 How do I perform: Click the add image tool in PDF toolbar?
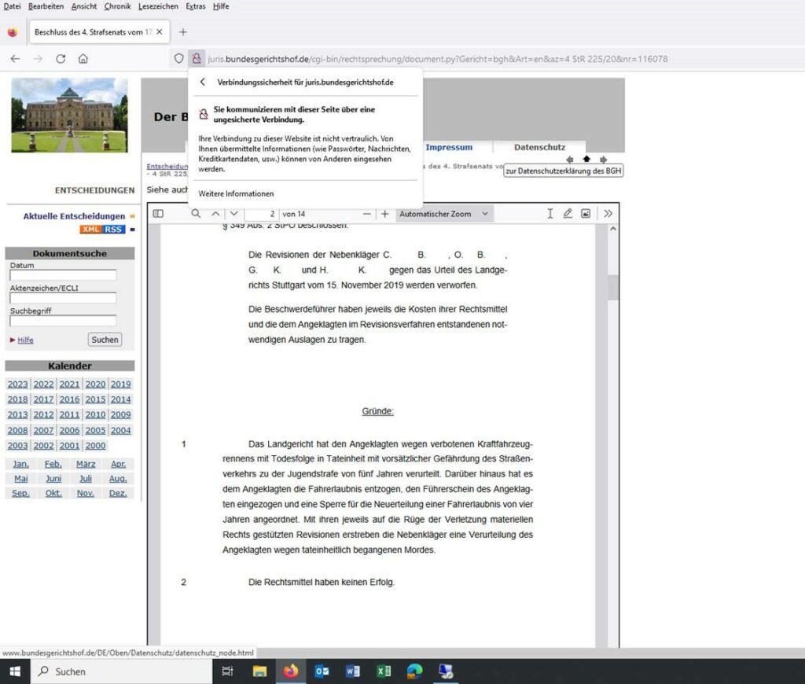point(586,214)
